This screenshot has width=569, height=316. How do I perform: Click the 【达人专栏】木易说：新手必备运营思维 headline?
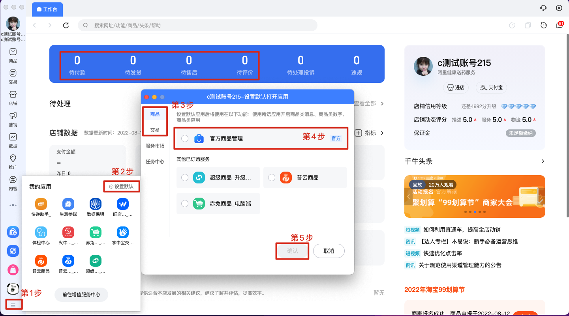(468, 241)
